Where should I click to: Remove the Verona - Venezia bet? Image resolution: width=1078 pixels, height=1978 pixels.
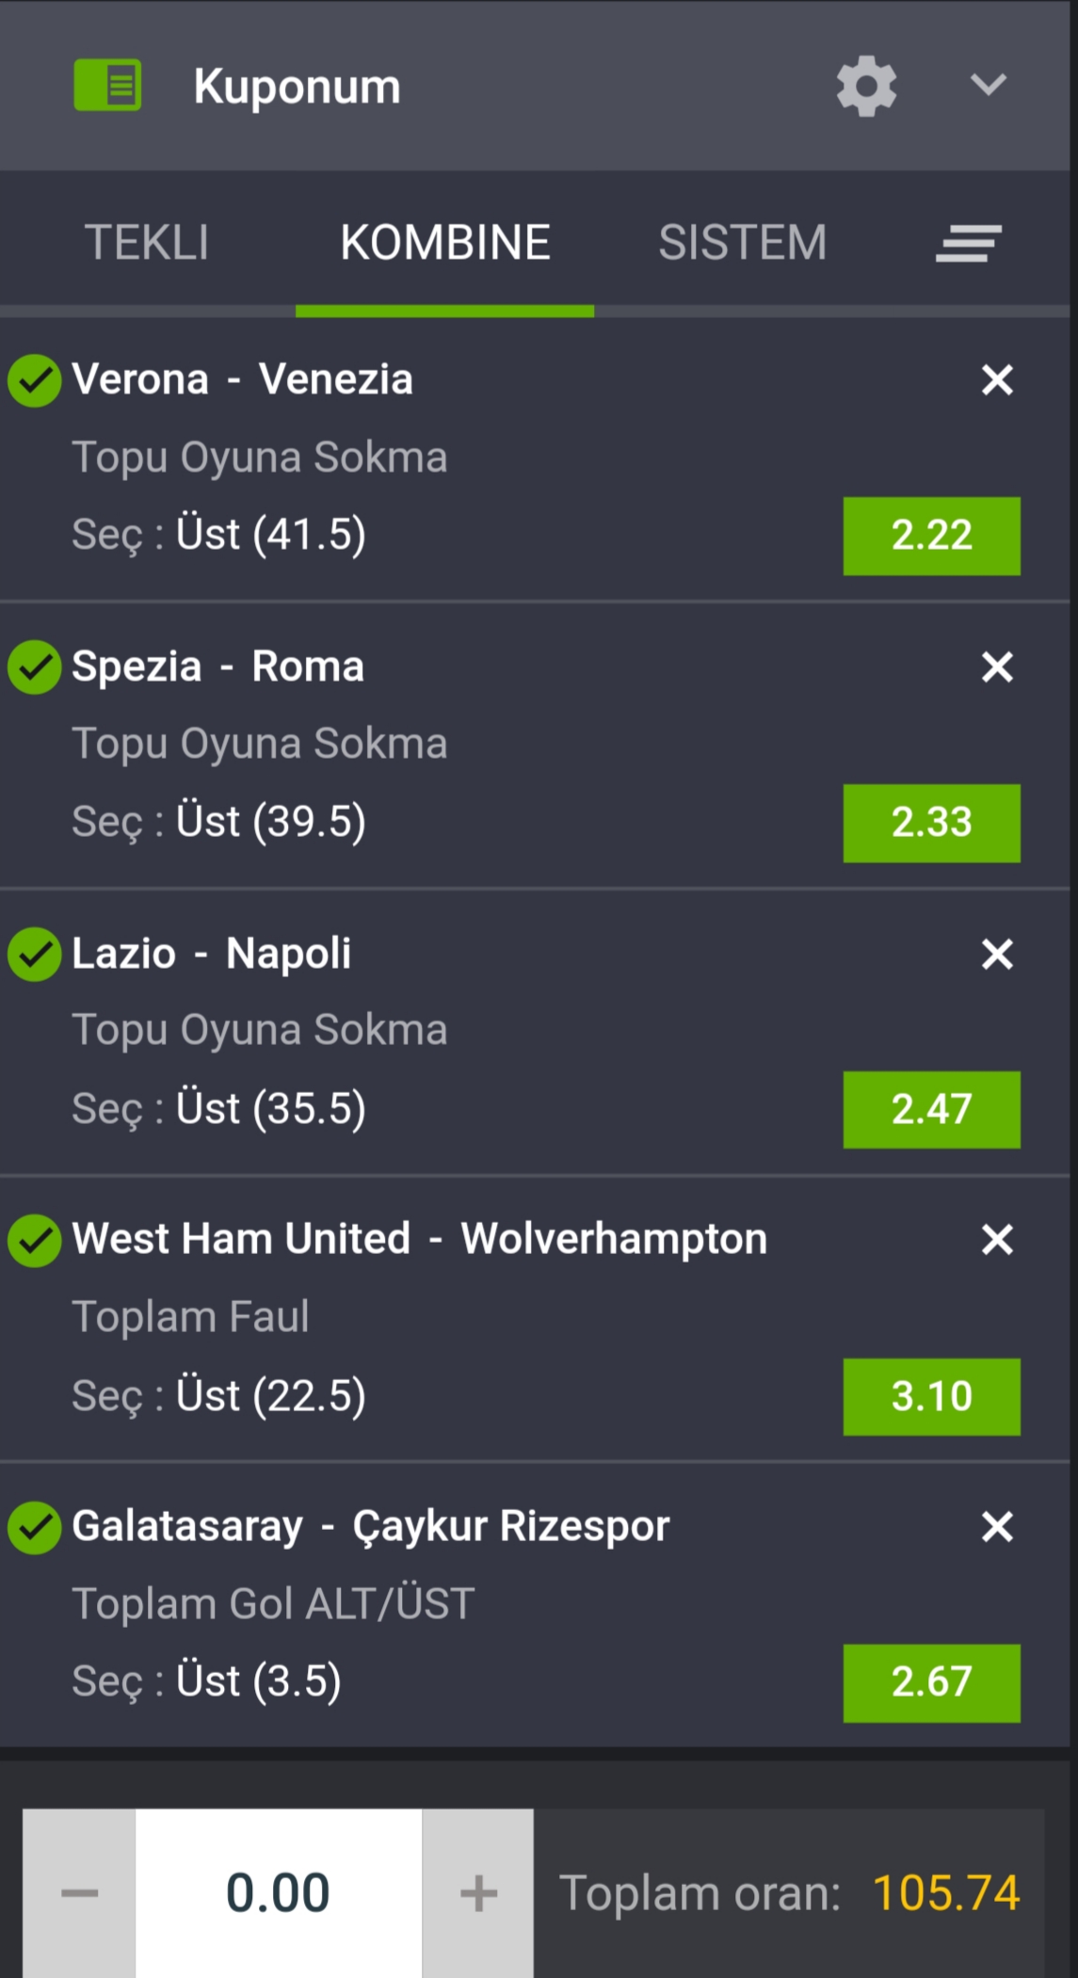pos(997,380)
